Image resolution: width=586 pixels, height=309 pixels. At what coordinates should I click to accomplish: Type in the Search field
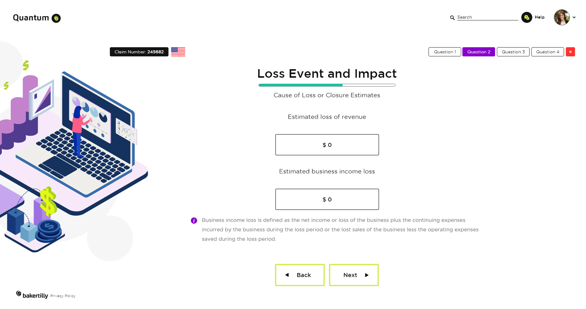click(487, 17)
